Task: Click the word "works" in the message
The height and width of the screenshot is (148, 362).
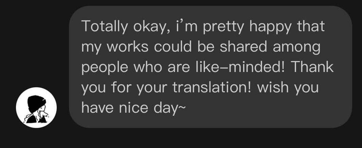Action: 128,47
